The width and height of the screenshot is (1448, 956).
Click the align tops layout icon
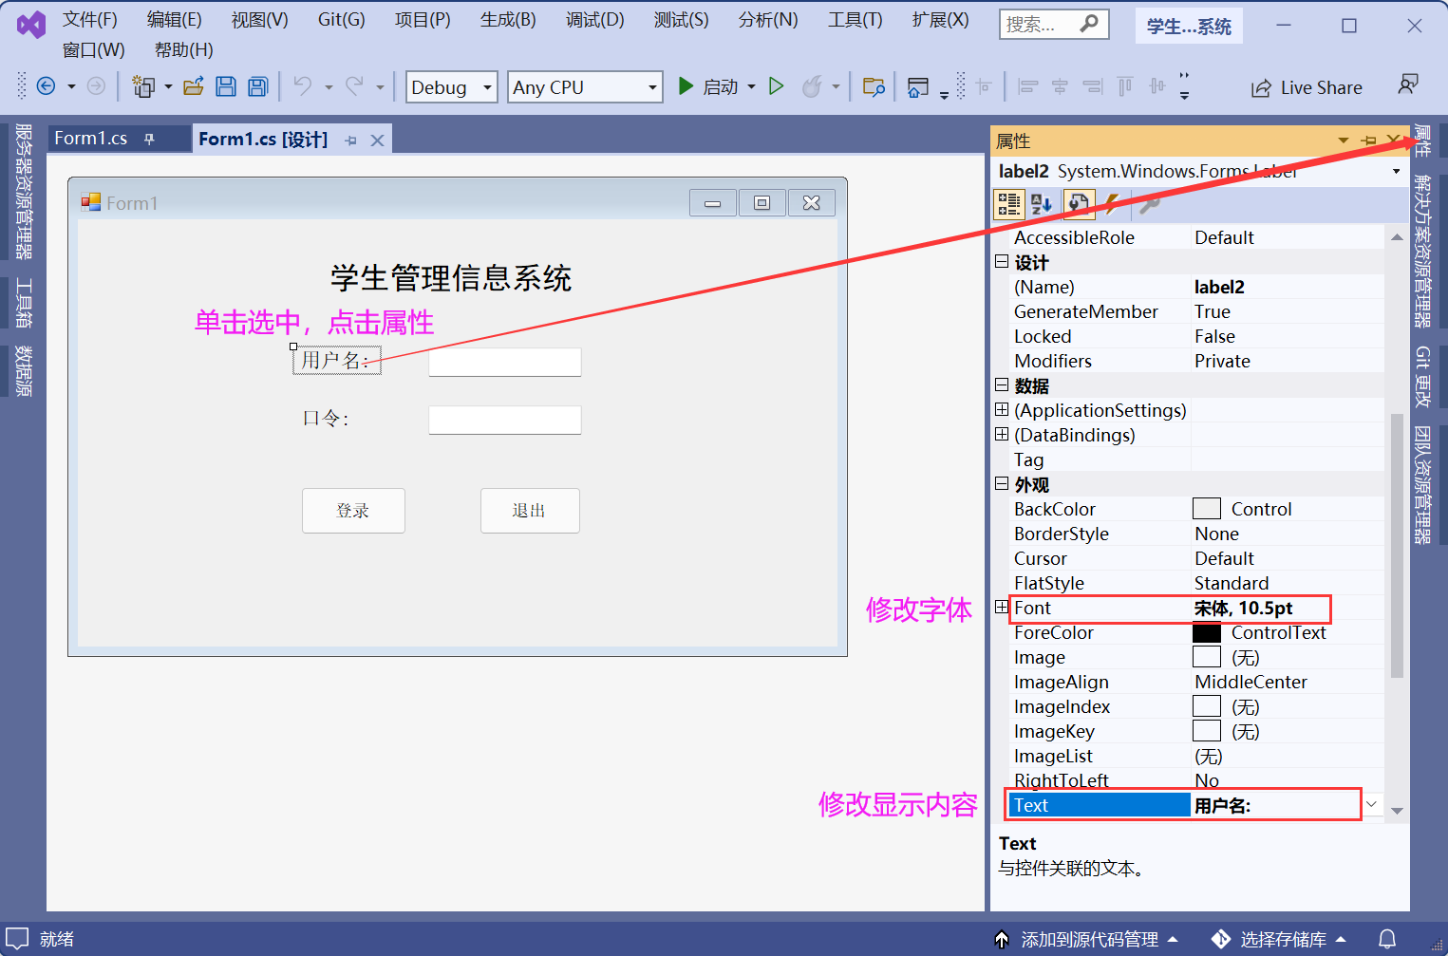(x=1125, y=86)
